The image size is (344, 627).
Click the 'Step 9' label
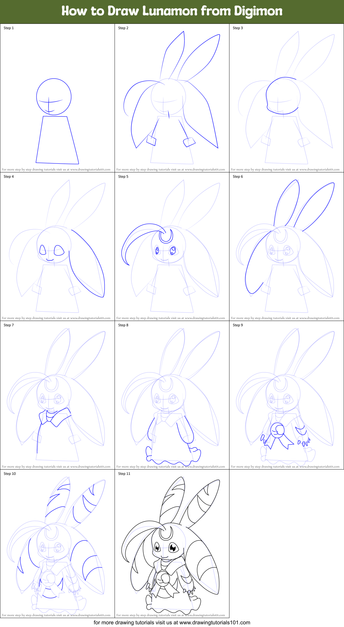click(238, 325)
